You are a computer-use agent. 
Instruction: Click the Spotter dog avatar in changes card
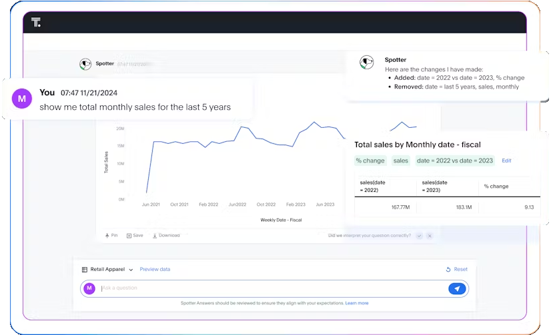(367, 63)
